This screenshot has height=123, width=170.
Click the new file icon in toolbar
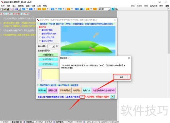(x=1, y=9)
